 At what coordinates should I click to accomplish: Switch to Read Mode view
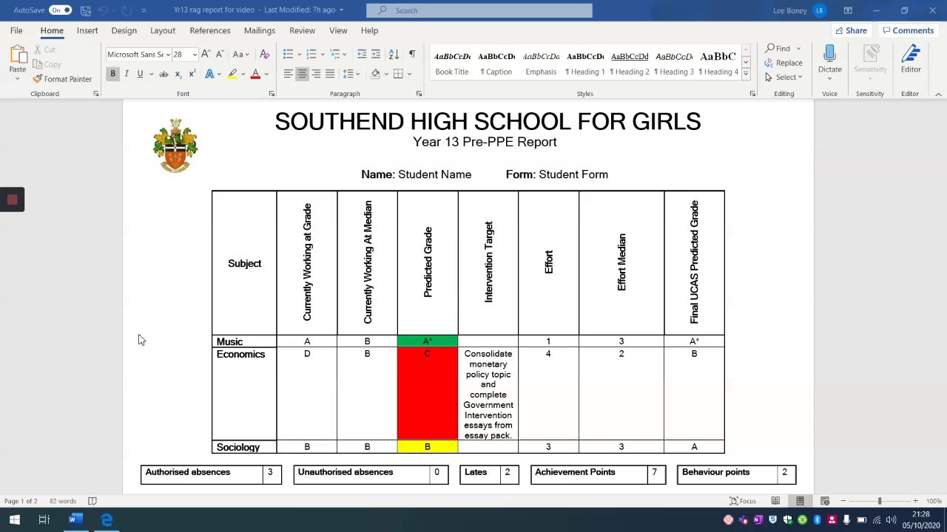click(775, 501)
